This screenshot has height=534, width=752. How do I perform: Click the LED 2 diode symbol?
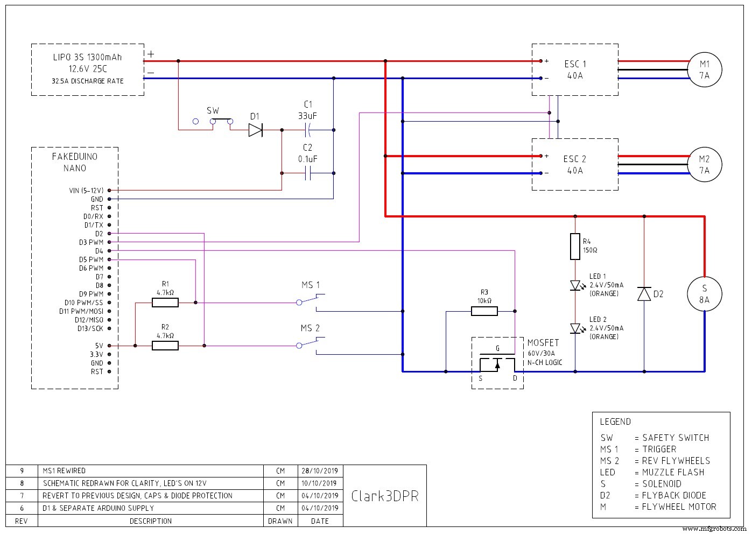coord(575,328)
